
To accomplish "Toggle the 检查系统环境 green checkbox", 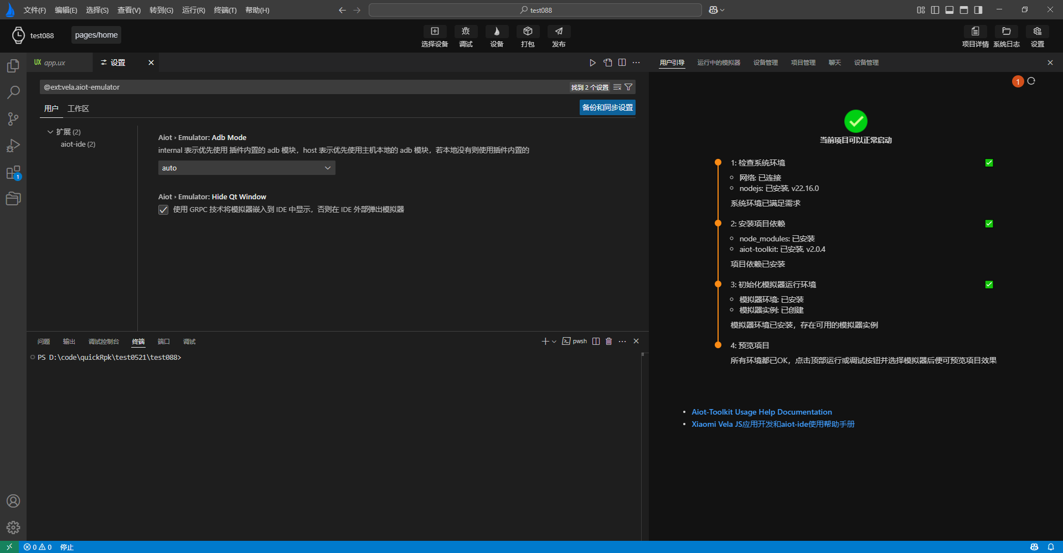I will pos(989,163).
